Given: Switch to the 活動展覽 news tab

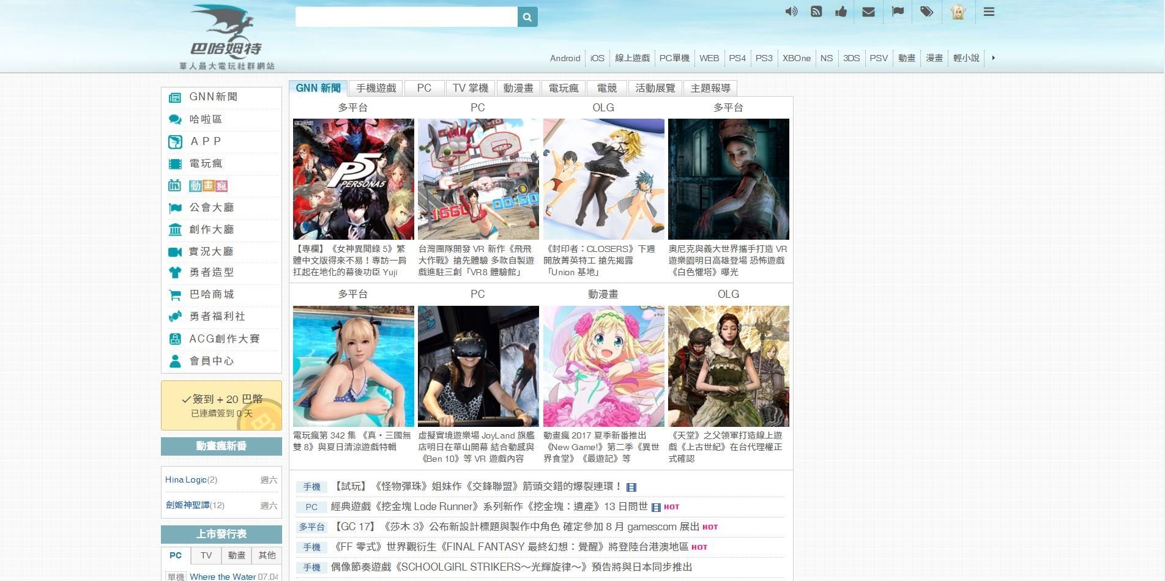Looking at the screenshot, I should click(x=655, y=88).
